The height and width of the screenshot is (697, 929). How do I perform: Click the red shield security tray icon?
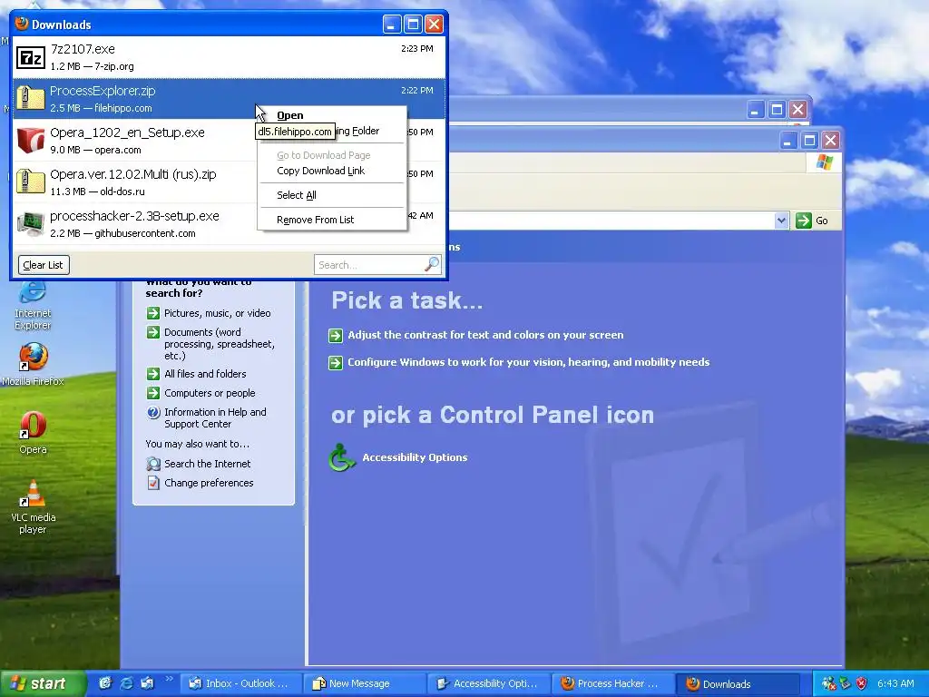(862, 683)
